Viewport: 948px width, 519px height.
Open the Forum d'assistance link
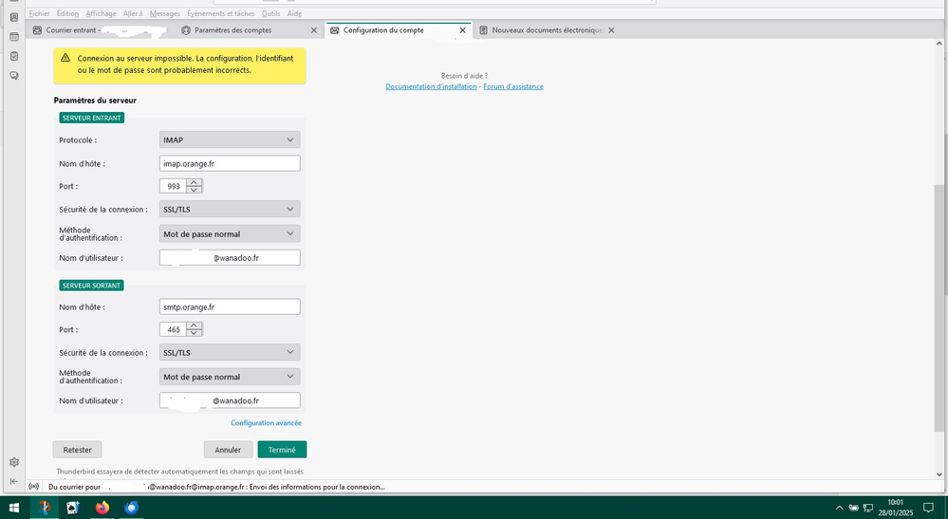[513, 86]
